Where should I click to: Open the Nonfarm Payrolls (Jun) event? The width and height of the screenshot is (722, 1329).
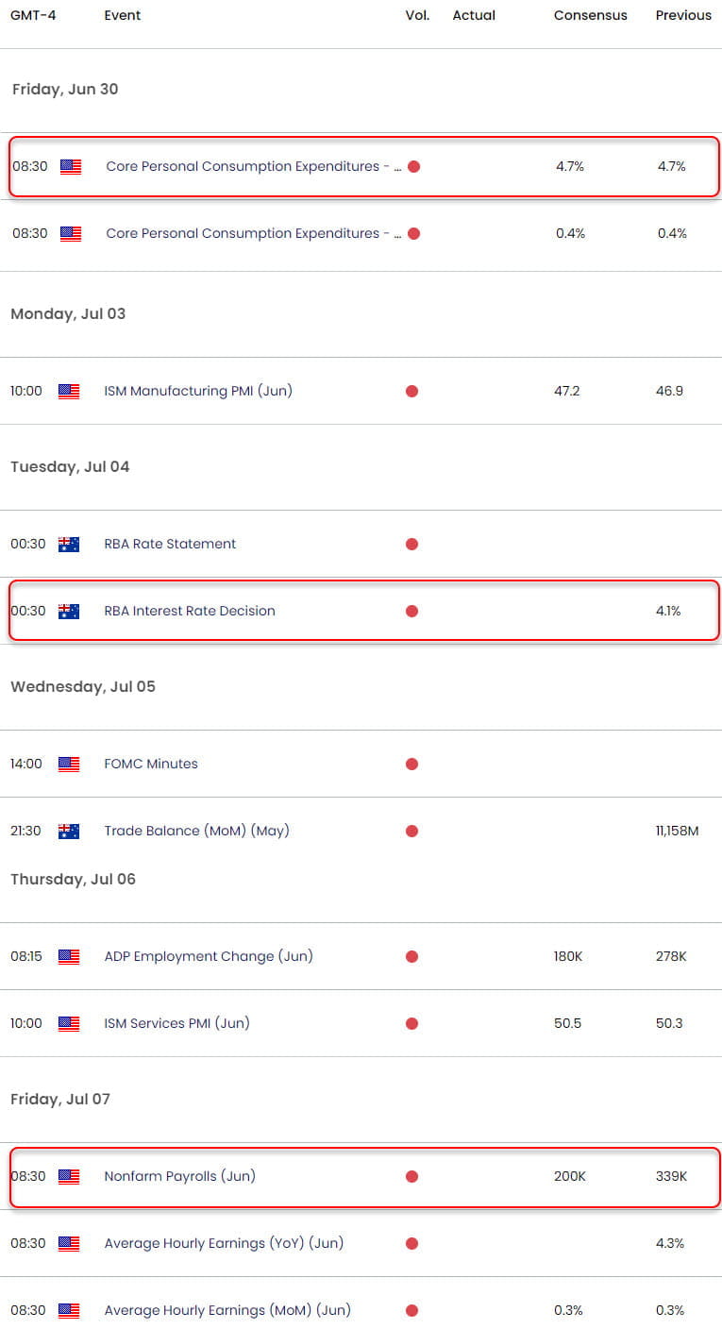[x=179, y=1176]
